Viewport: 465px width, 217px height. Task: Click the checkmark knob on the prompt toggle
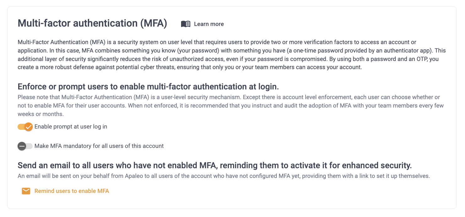pyautogui.click(x=29, y=127)
